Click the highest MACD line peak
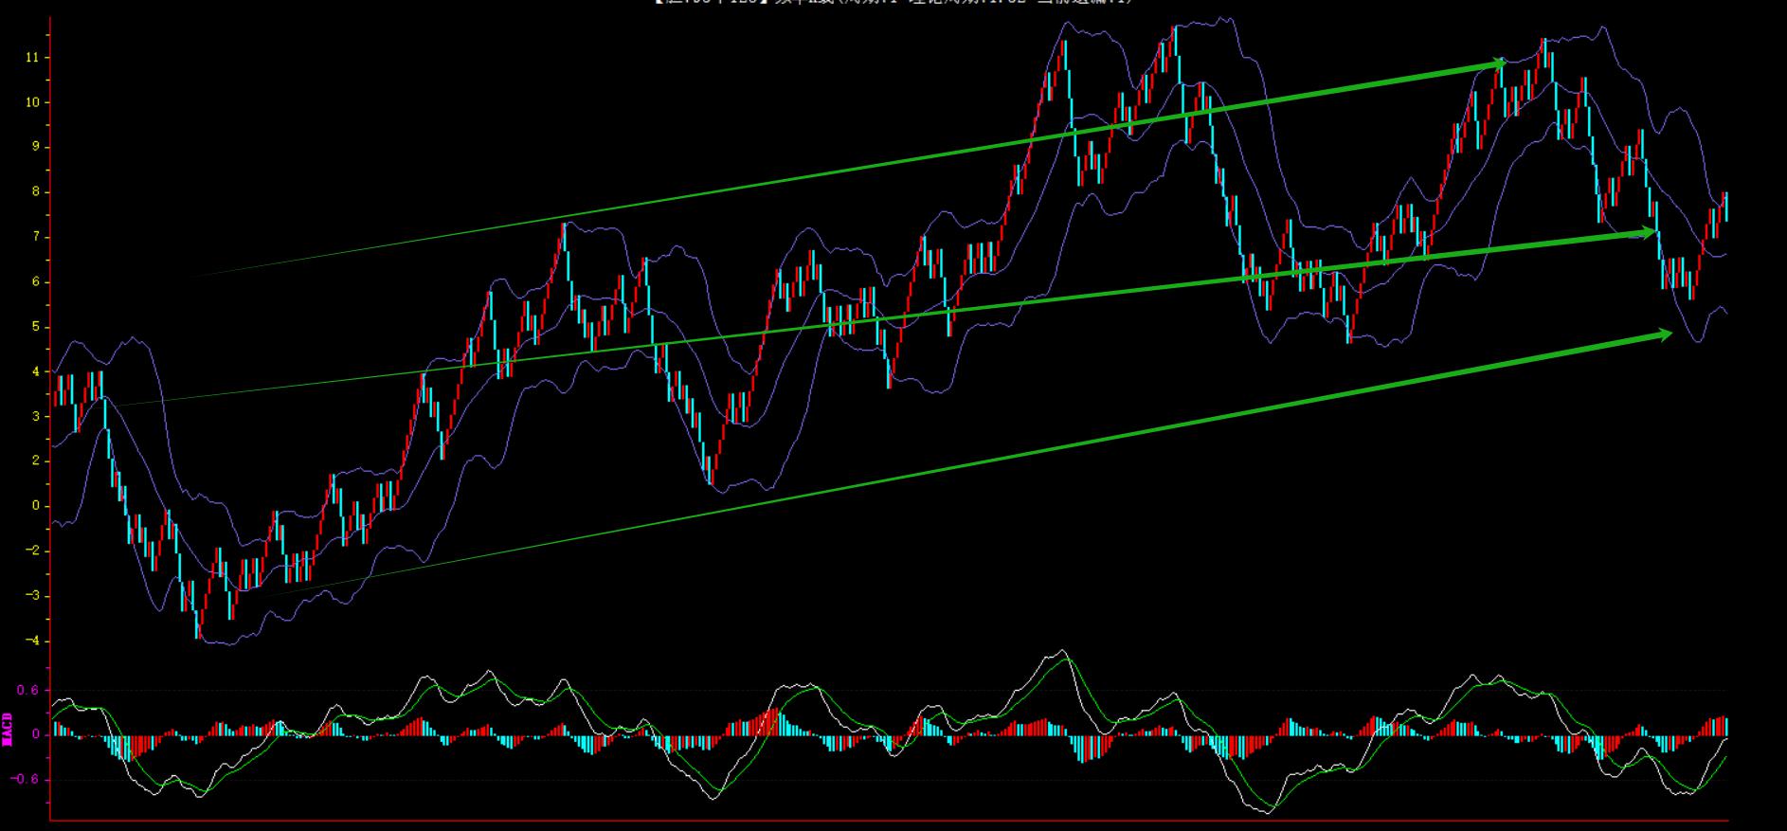 pos(1063,651)
